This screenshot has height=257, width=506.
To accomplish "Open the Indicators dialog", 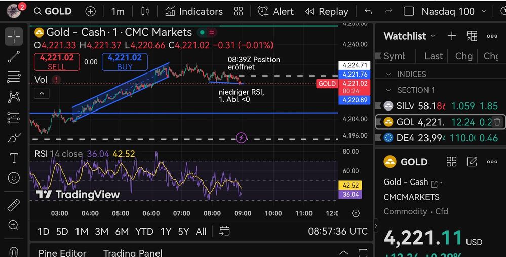I will click(x=193, y=11).
